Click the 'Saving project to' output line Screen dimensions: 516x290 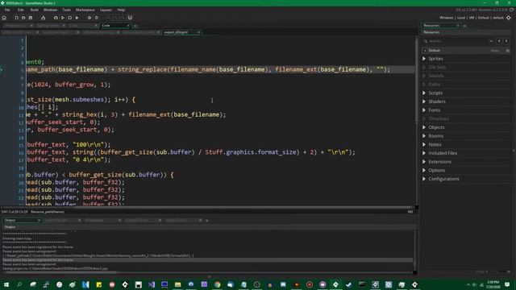point(56,268)
